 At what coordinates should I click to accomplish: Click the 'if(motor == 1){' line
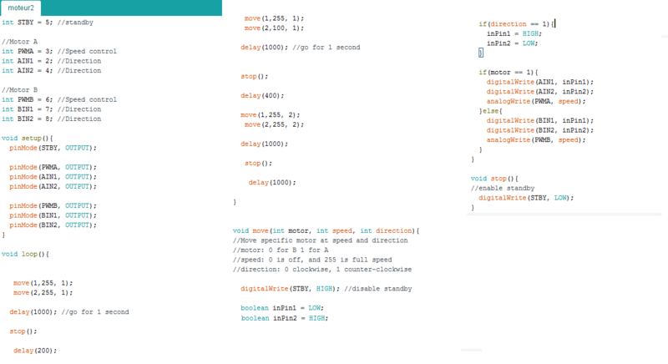tap(509, 73)
